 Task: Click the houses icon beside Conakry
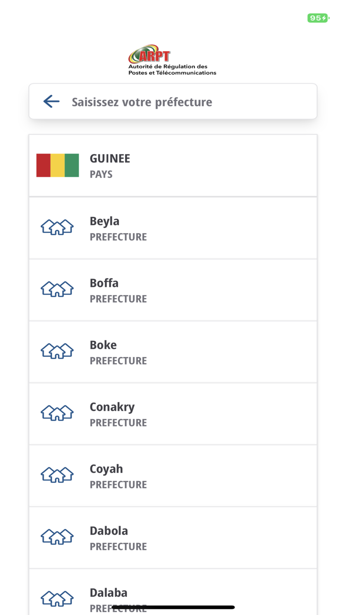57,413
